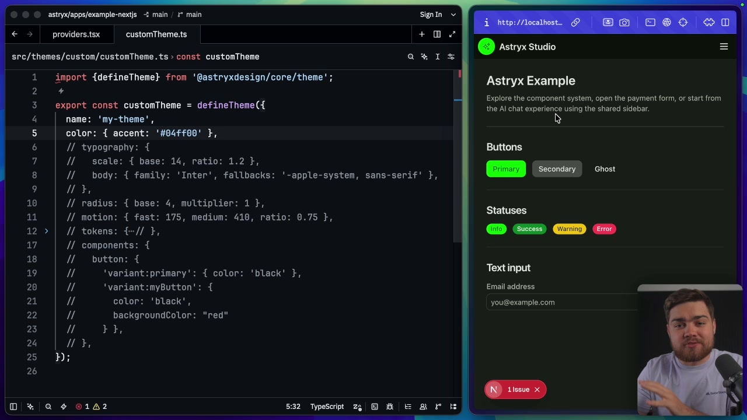Click the Primary button in preview
The width and height of the screenshot is (747, 420).
click(x=506, y=169)
